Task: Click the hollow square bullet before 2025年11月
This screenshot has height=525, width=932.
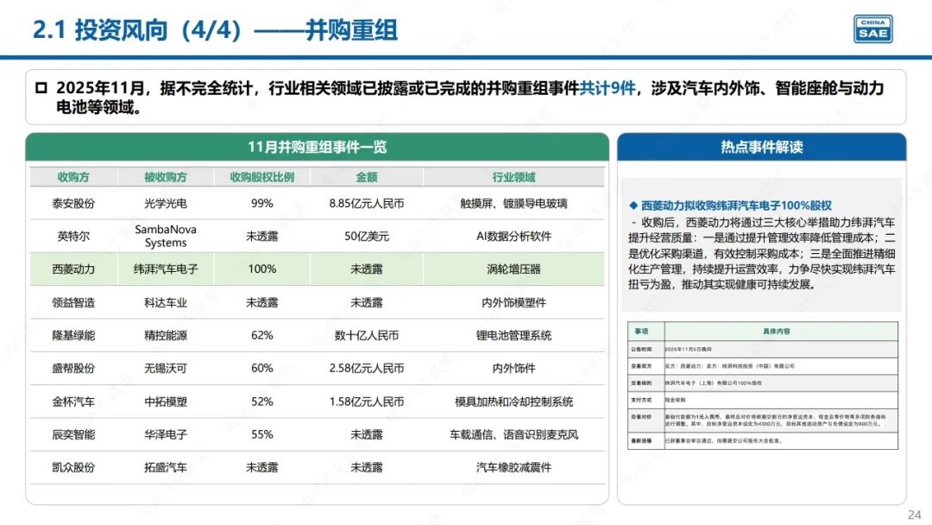Action: tap(41, 89)
